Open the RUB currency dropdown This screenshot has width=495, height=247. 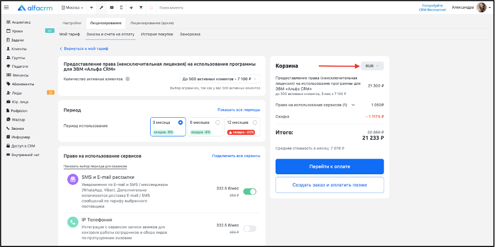click(x=373, y=66)
